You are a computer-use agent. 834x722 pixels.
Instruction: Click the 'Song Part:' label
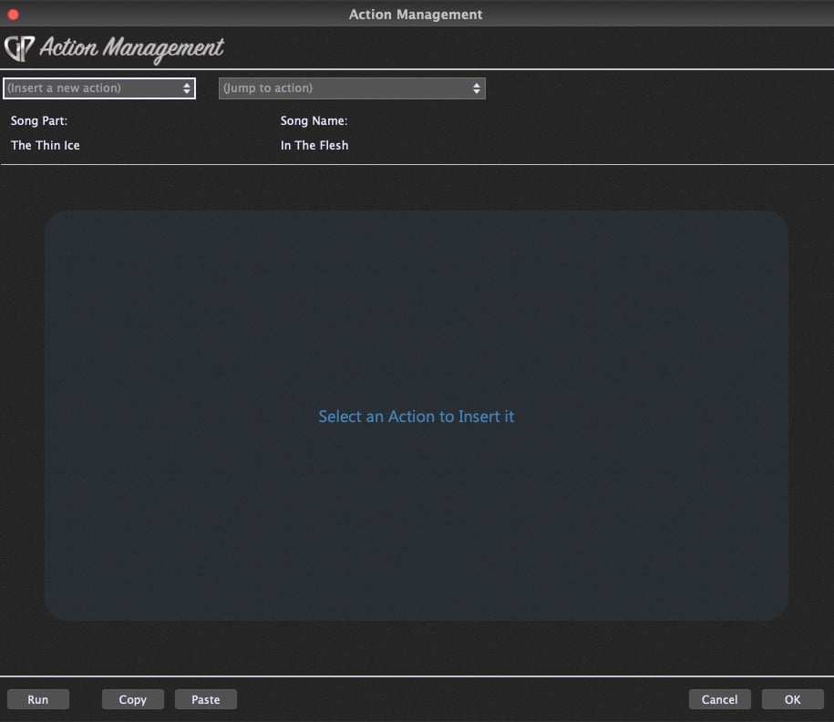click(x=39, y=120)
